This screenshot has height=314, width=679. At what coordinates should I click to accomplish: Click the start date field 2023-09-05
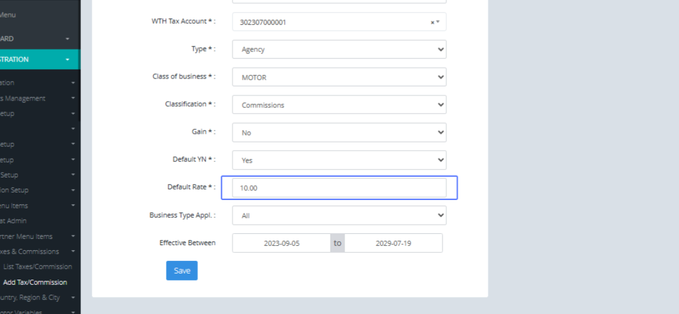click(x=281, y=243)
